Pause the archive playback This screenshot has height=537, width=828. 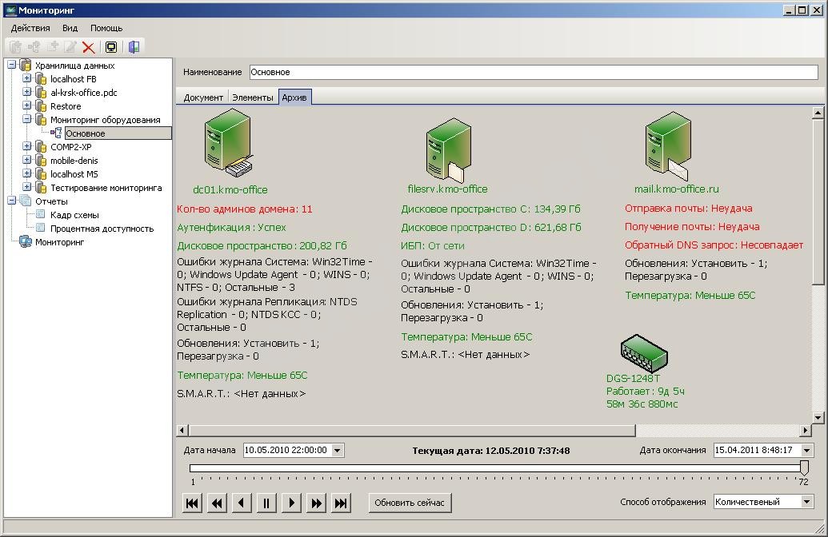(x=266, y=503)
